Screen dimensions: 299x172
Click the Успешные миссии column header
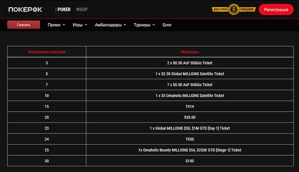[47, 52]
